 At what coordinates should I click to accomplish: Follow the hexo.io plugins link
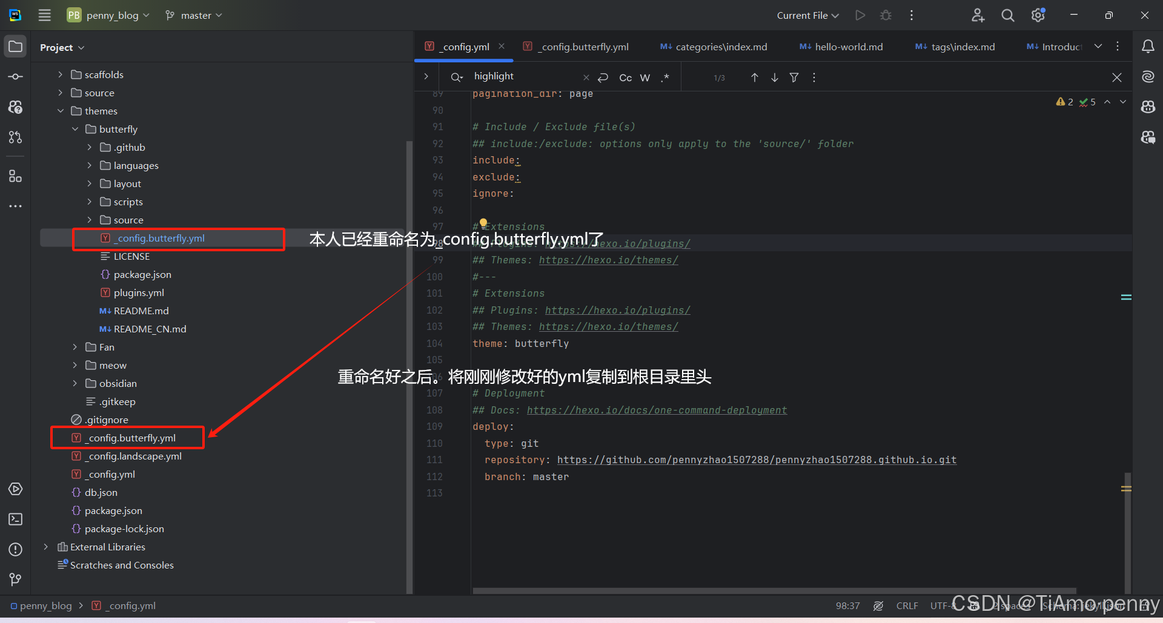pyautogui.click(x=618, y=310)
